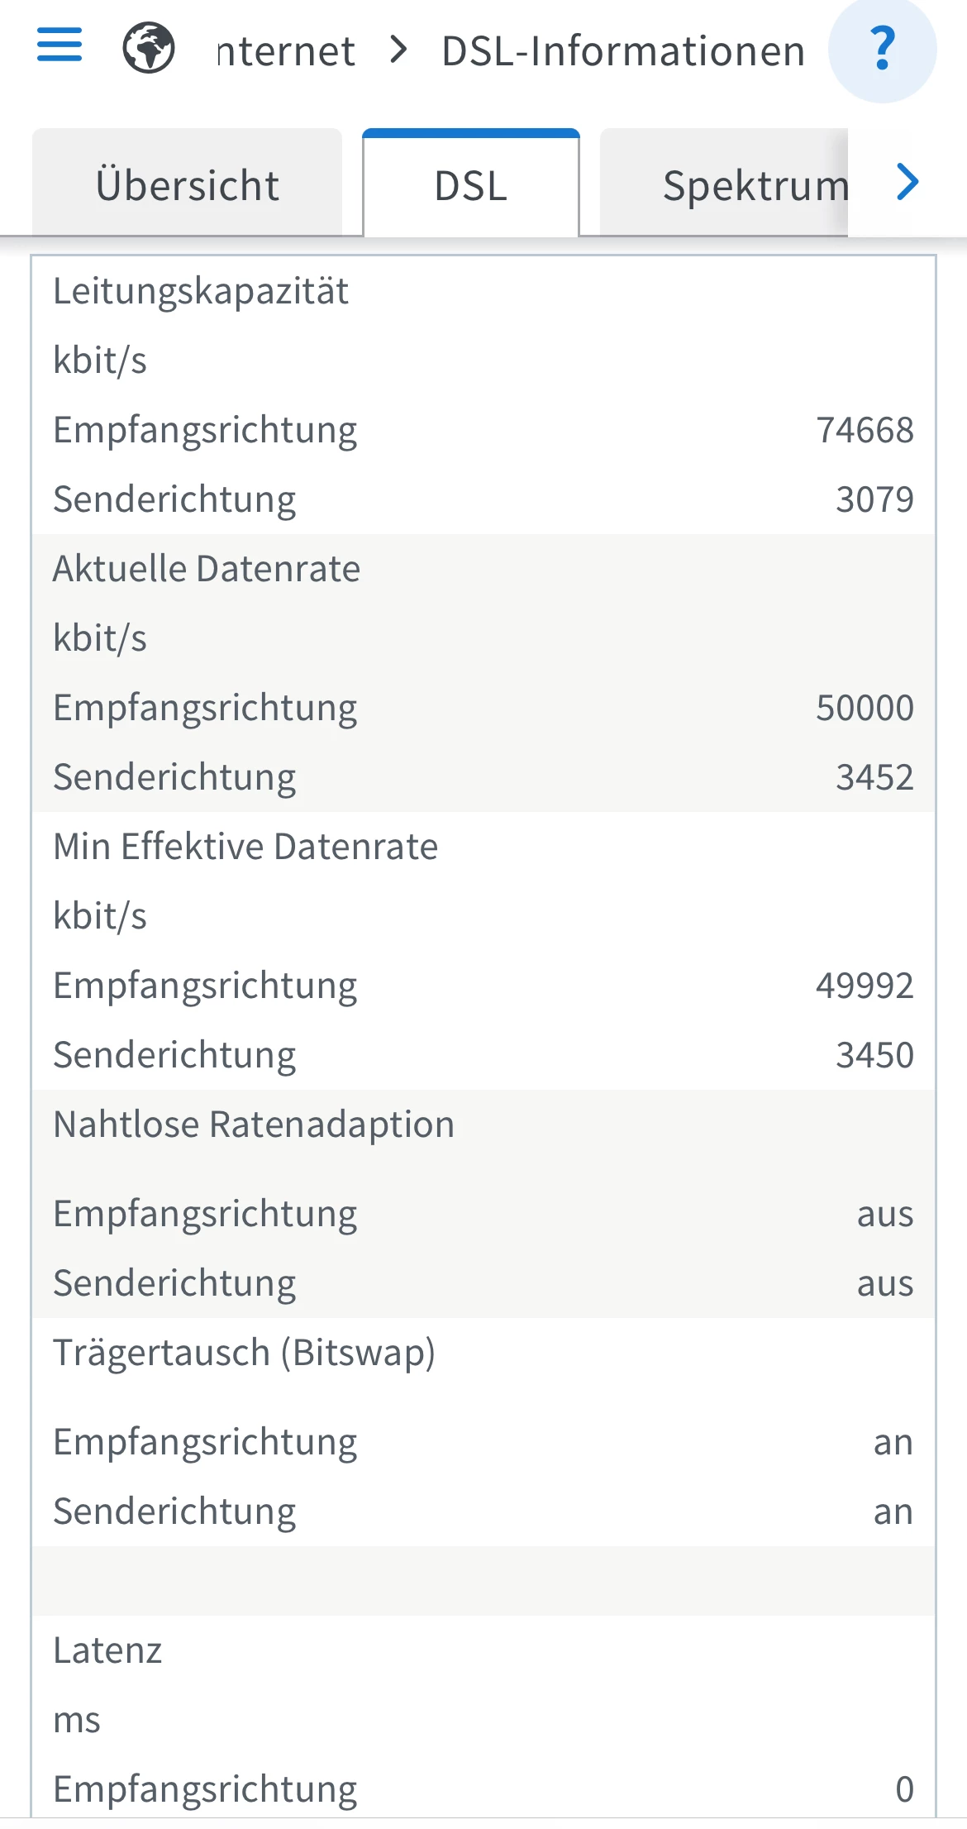The height and width of the screenshot is (1829, 967).
Task: Open help via the question mark icon
Action: point(882,50)
